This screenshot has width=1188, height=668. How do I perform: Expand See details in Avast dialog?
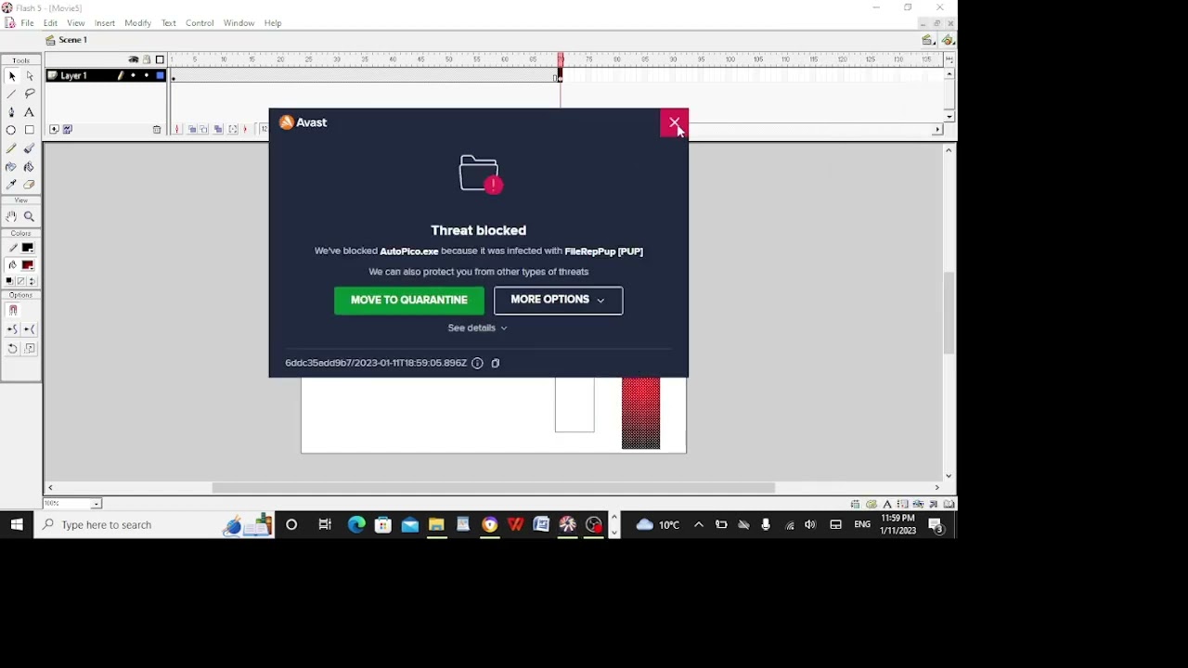(x=477, y=328)
